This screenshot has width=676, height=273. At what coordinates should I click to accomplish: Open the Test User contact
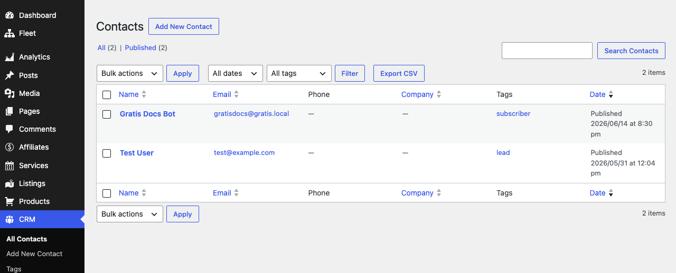point(137,153)
